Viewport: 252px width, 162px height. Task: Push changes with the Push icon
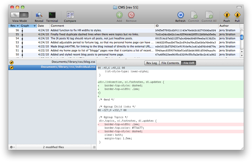click(227, 15)
